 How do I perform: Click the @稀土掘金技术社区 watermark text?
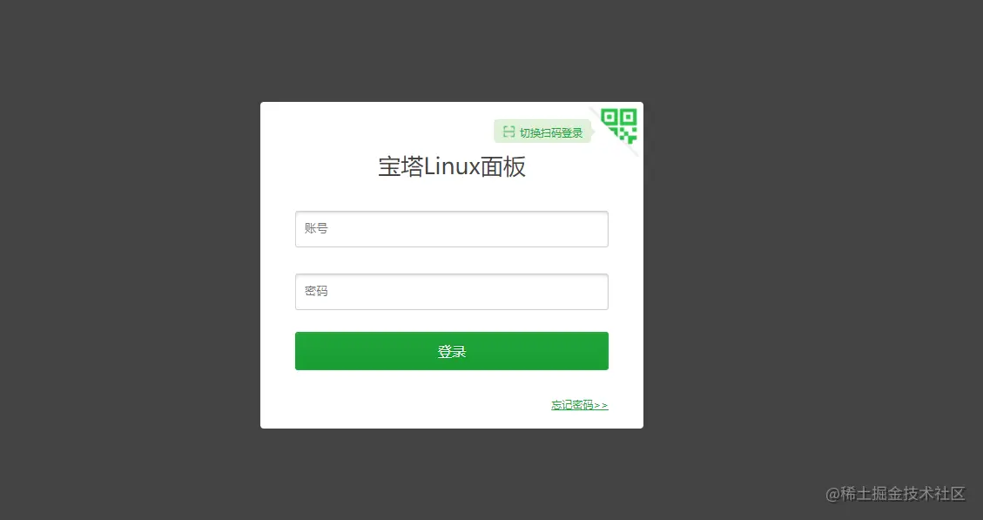[895, 494]
